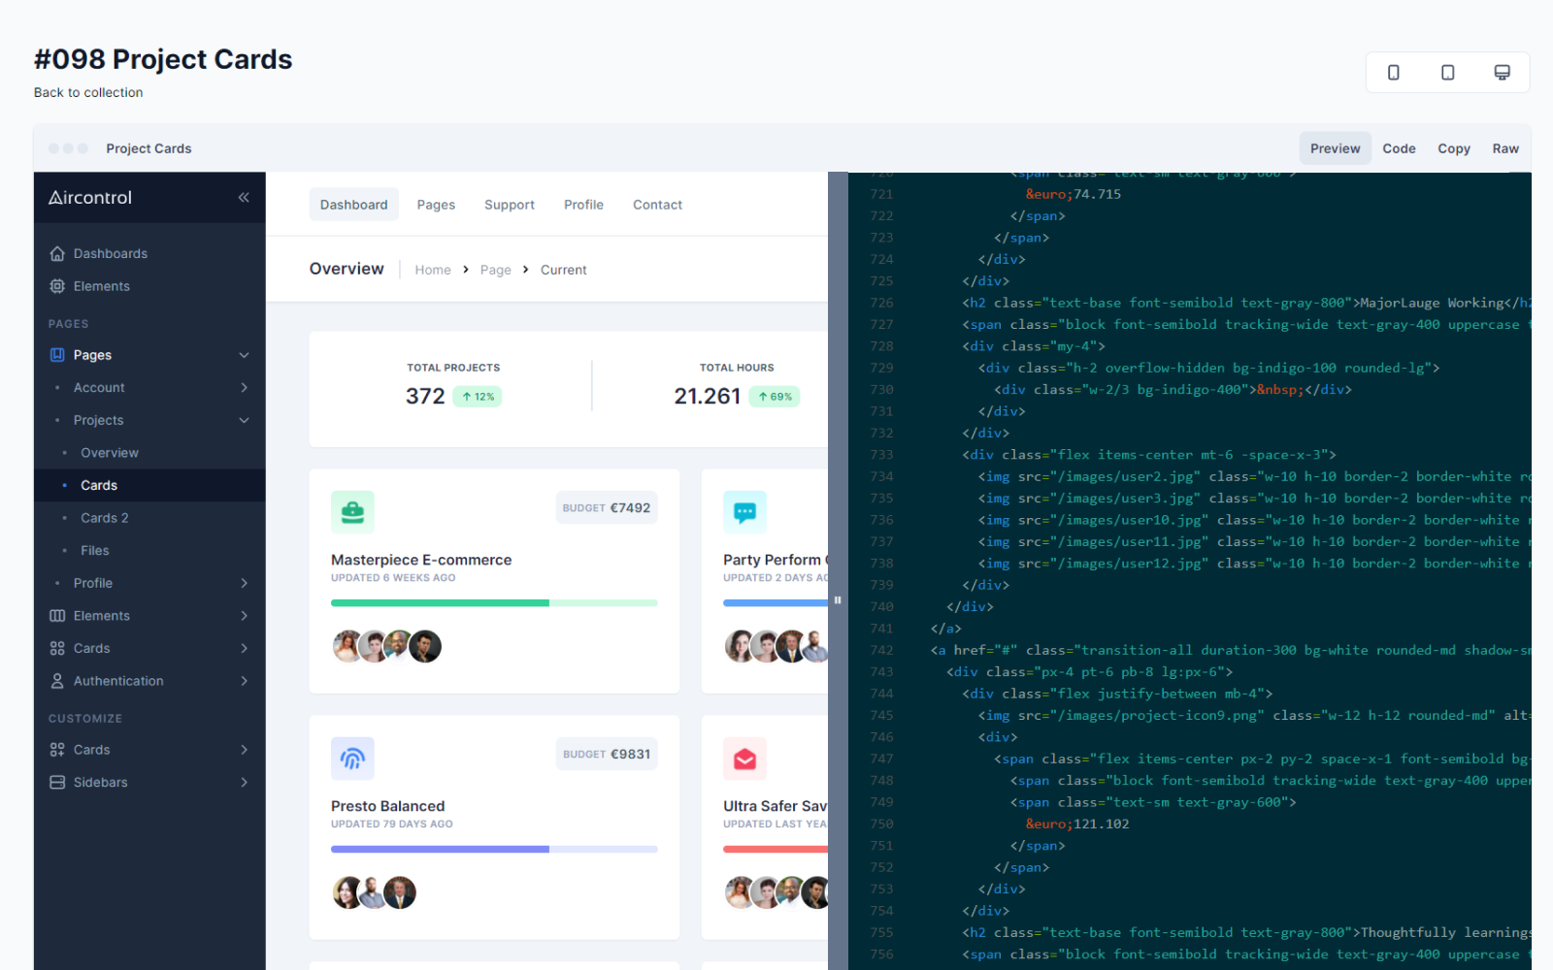The image size is (1553, 970).
Task: Select the Contact menu item
Action: (657, 205)
